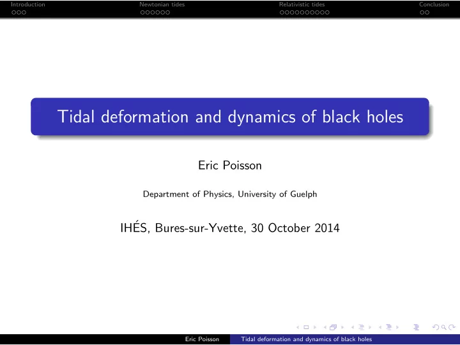This screenshot has width=460, height=345.
Task: Click the section navigation icon
Action: (389, 327)
